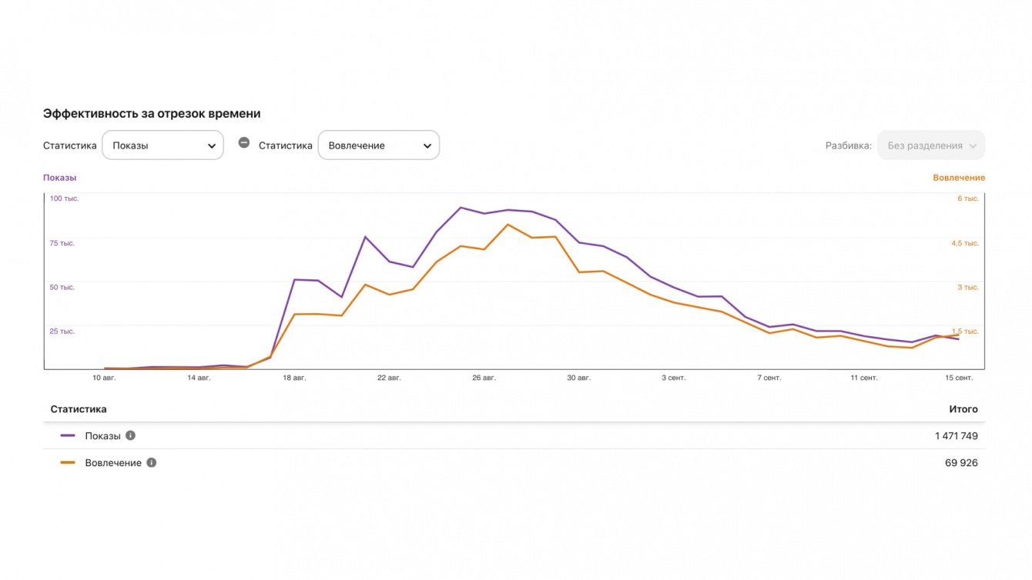This screenshot has width=1032, height=580.
Task: Click the total 1 471 749 value
Action: (956, 435)
